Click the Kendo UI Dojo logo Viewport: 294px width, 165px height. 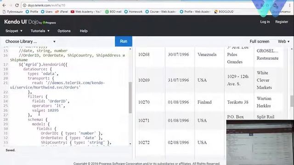(x=30, y=22)
